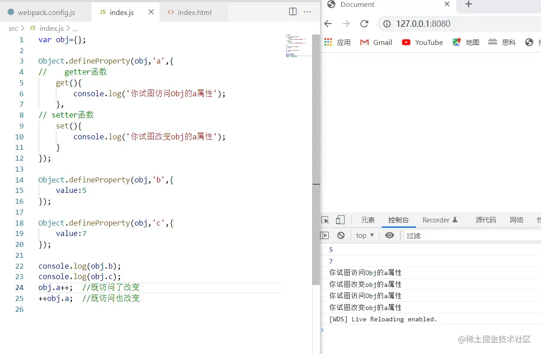541x354 pixels.
Task: Open the 应用 apps bookmark
Action: tap(337, 43)
